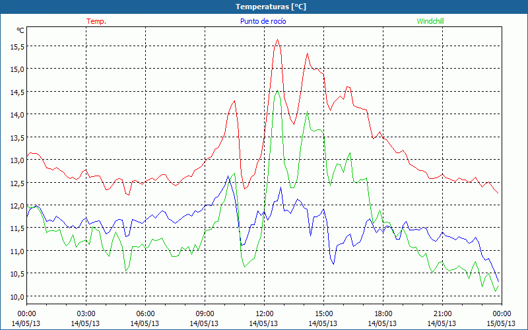The image size is (528, 330).
Task: Click the 12,5 y-axis label
Action: point(17,183)
